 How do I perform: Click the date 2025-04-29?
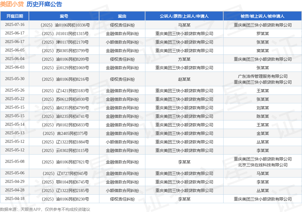(x=15, y=181)
